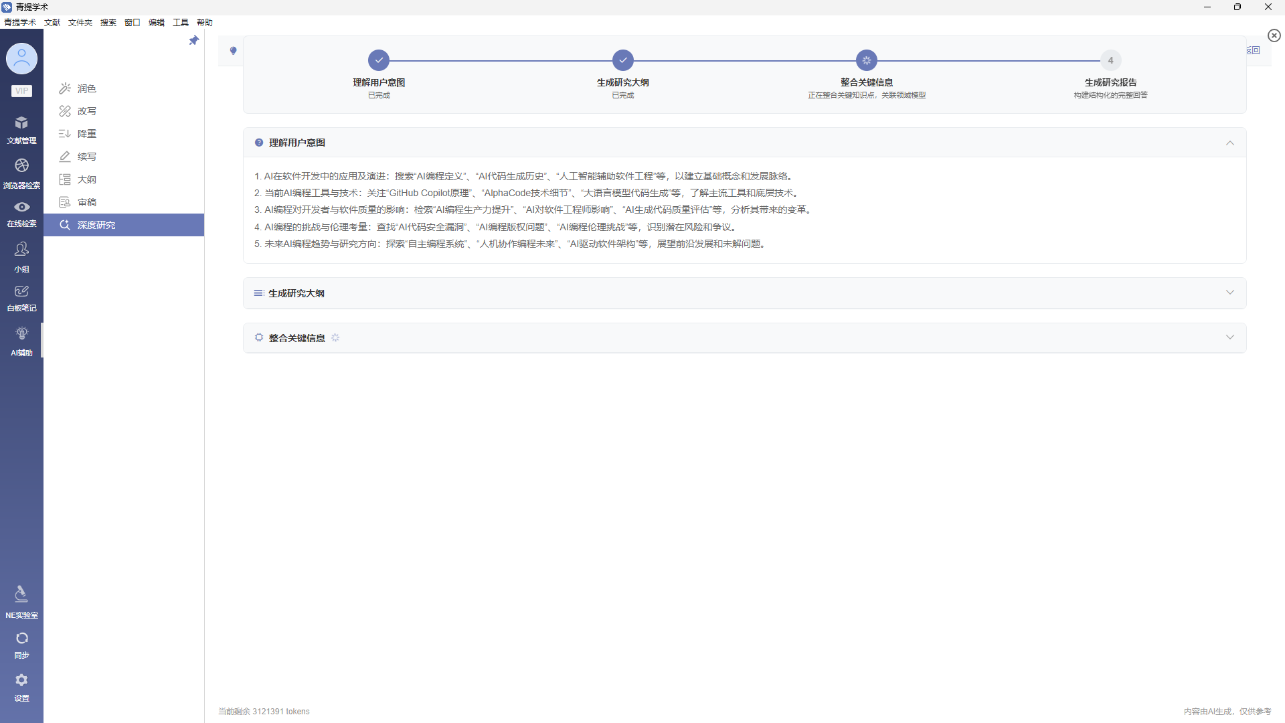Click the user avatar at top left
This screenshot has height=723, width=1285.
click(21, 59)
